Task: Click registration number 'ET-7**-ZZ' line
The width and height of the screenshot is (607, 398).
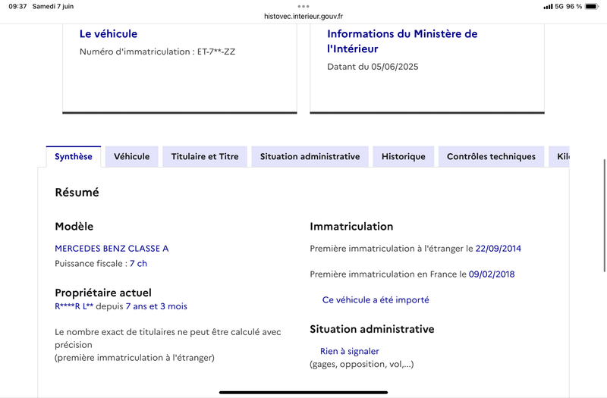Action: pyautogui.click(x=157, y=52)
